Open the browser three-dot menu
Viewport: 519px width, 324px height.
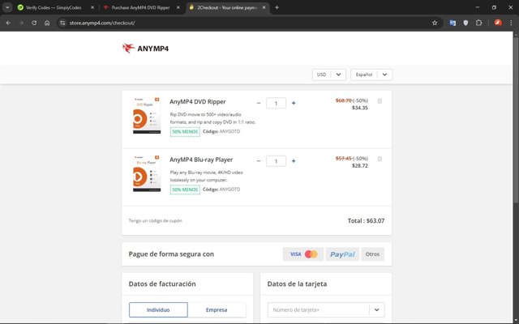[511, 23]
